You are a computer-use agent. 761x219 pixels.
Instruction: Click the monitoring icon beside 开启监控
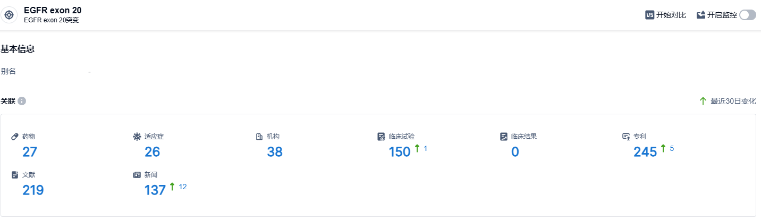click(700, 15)
